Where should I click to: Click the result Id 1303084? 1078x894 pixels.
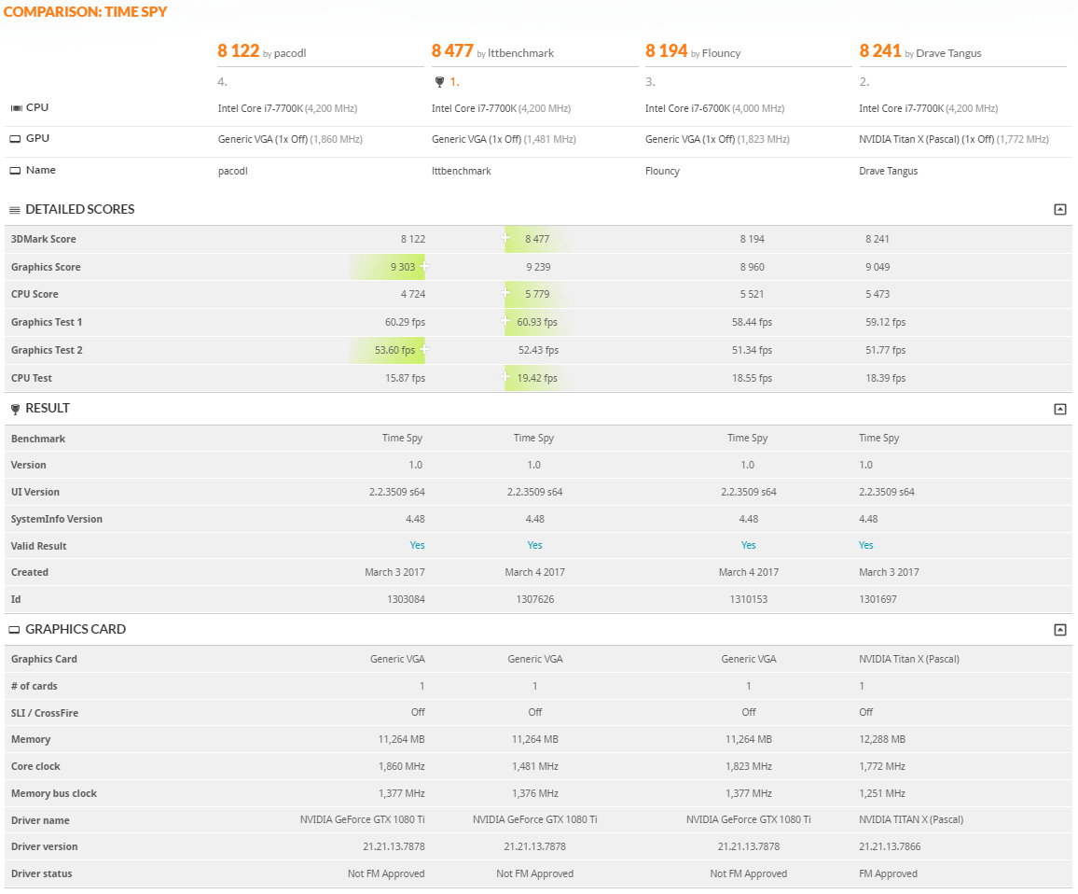406,599
